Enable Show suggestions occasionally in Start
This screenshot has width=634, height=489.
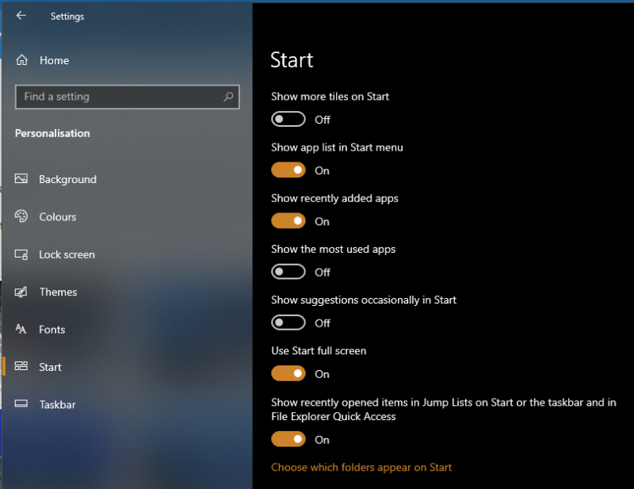click(288, 323)
